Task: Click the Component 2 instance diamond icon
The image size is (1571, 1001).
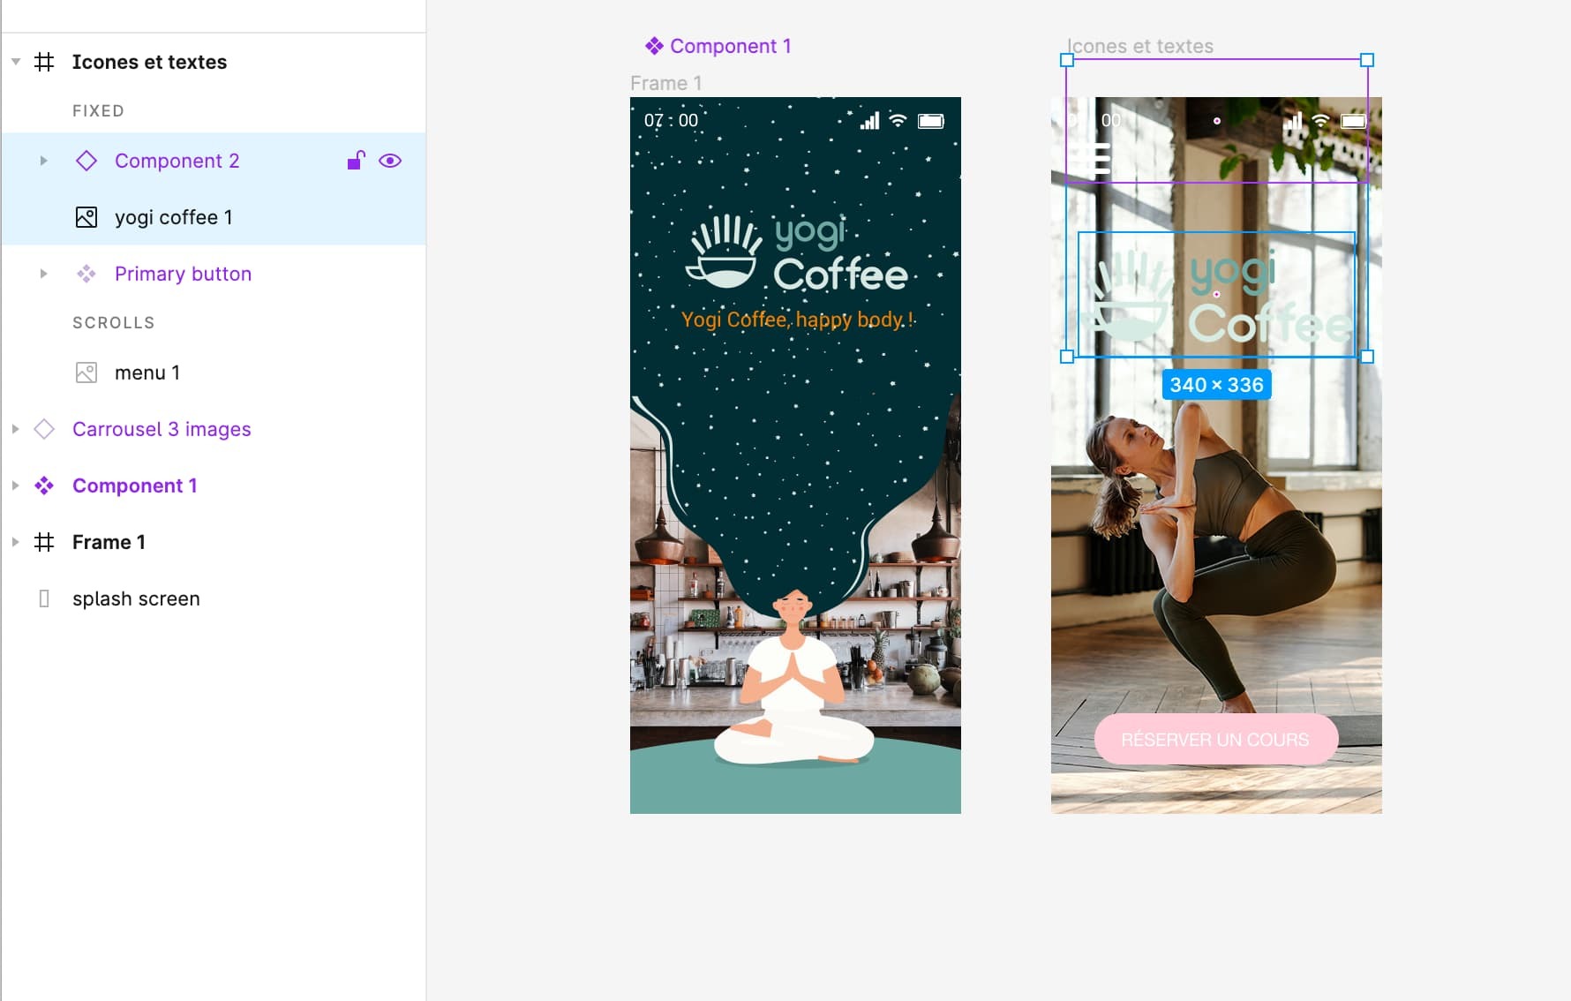Action: pos(86,161)
